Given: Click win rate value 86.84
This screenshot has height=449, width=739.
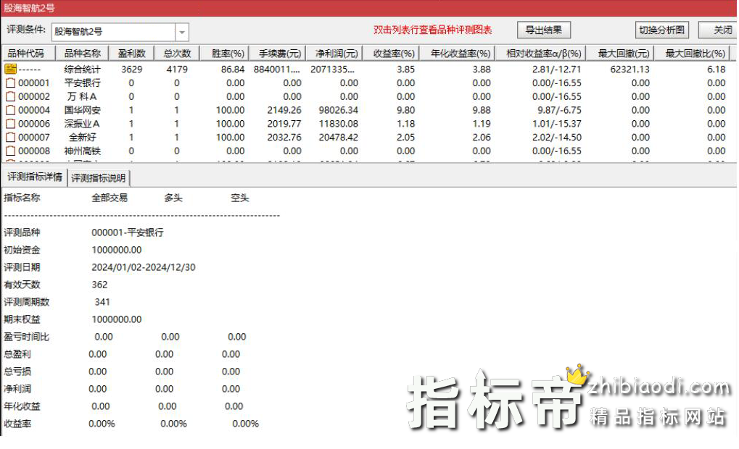Looking at the screenshot, I should click(233, 70).
